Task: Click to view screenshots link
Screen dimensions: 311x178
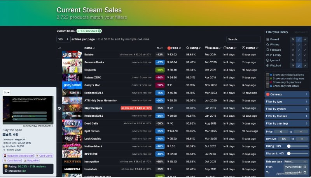Action: coord(38,126)
